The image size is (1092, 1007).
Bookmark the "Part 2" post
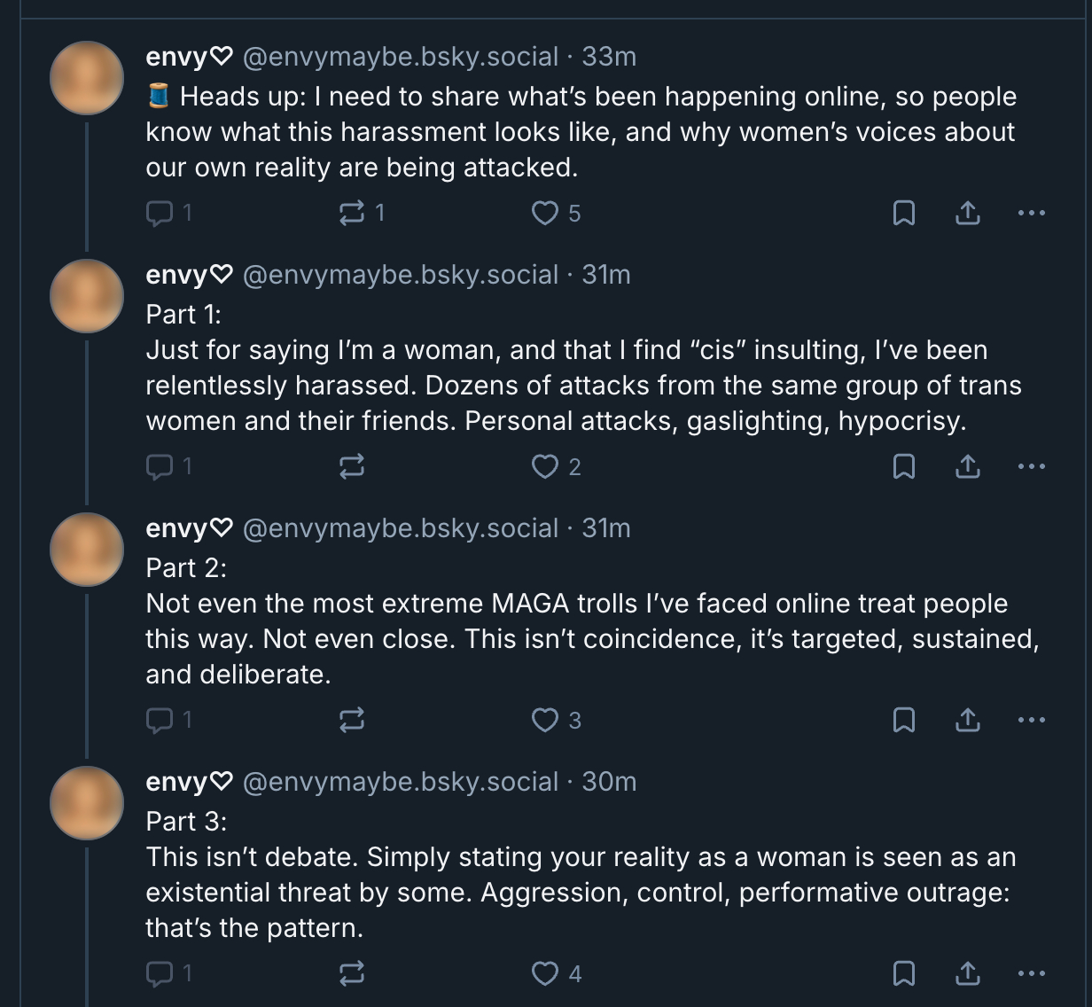(x=903, y=720)
